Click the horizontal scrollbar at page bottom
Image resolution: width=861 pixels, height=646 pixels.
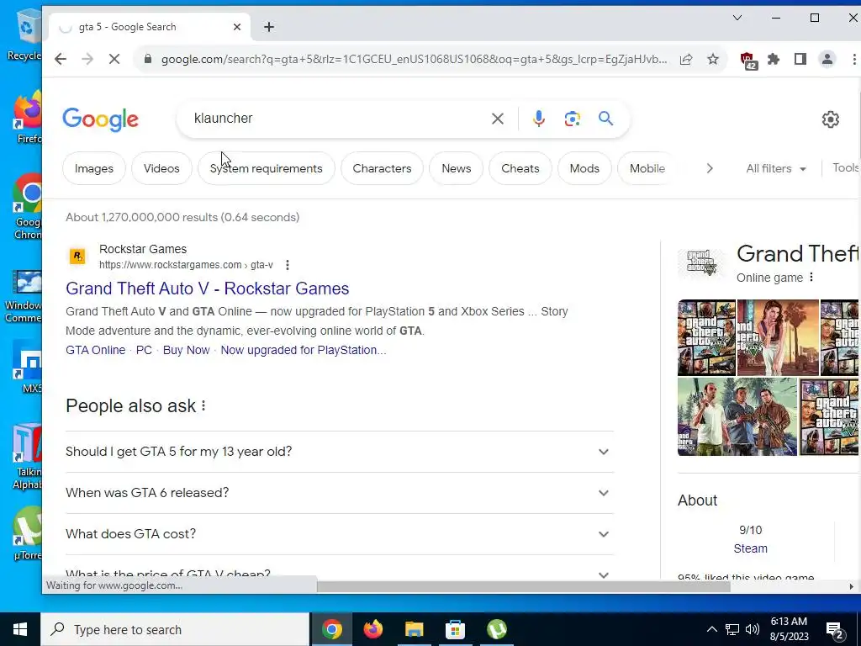coord(524,586)
